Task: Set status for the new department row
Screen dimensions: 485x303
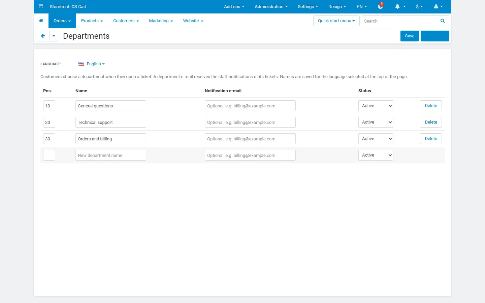Action: click(376, 155)
